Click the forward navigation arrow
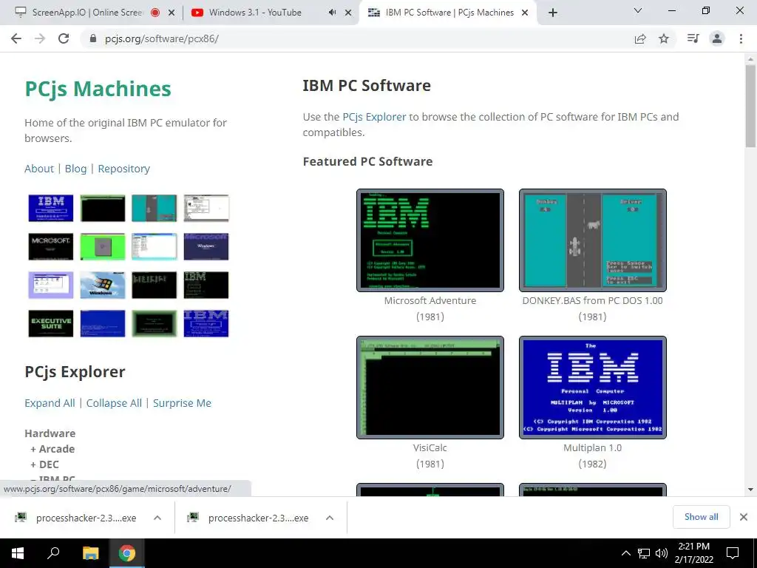Screen dimensions: 757x568 [x=40, y=38]
